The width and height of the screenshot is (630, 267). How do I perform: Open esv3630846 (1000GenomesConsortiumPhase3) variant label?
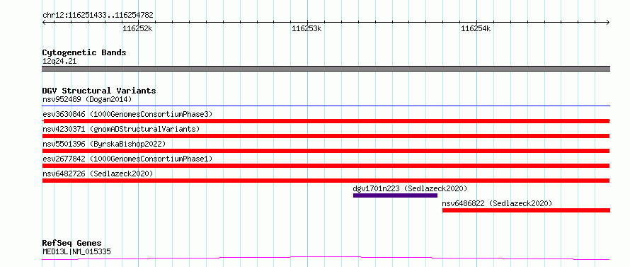(x=127, y=114)
